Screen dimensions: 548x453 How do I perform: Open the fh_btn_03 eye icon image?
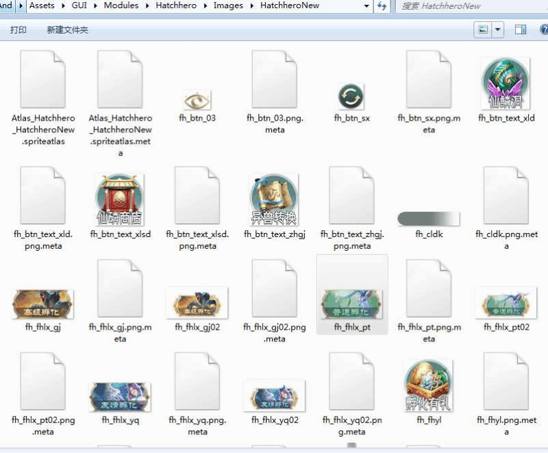(x=197, y=101)
